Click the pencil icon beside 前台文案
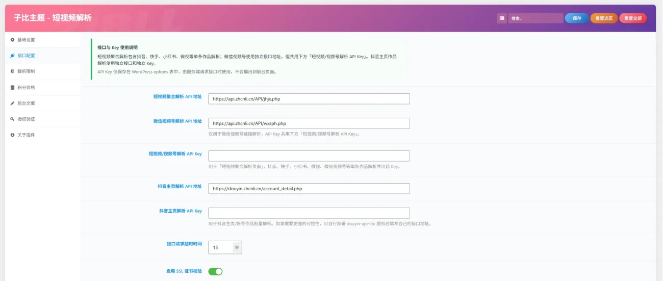 [x=12, y=103]
